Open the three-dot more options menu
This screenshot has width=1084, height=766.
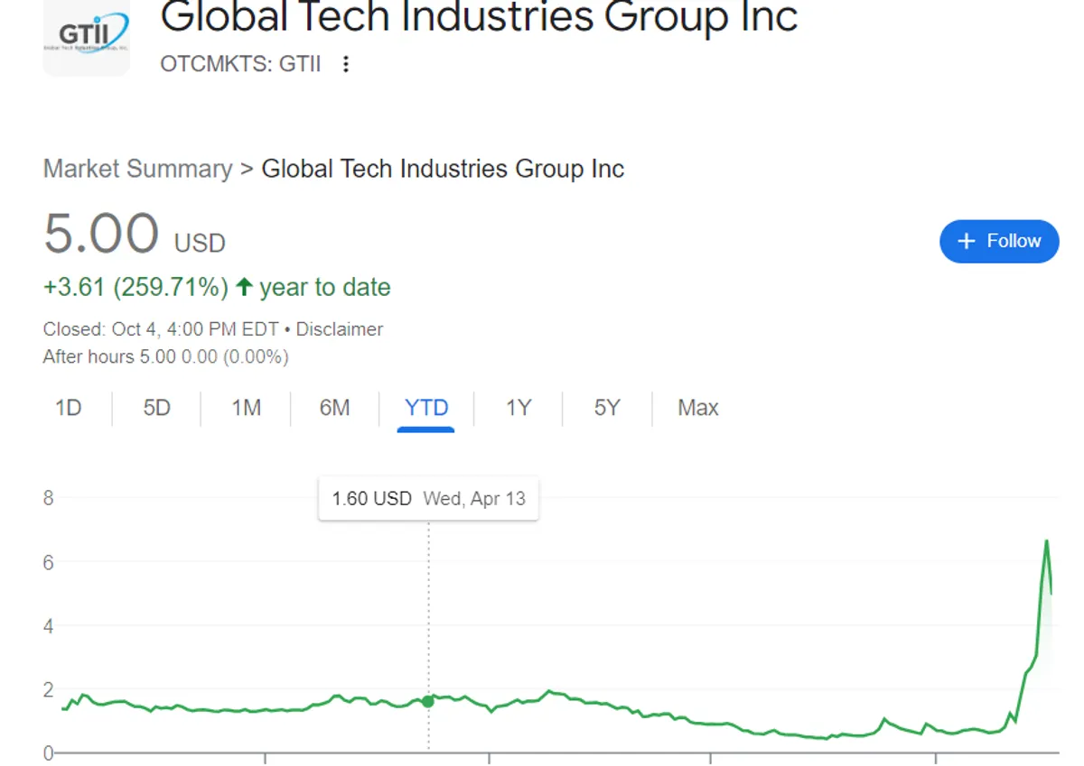(345, 64)
